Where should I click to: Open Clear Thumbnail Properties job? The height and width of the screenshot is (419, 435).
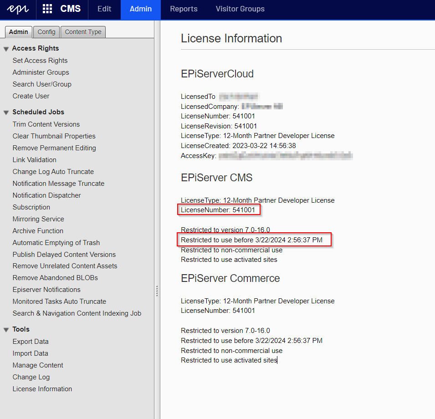(54, 136)
